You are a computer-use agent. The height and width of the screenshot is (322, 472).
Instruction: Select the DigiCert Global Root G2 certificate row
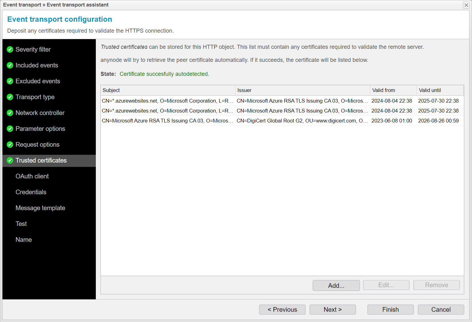[218, 121]
